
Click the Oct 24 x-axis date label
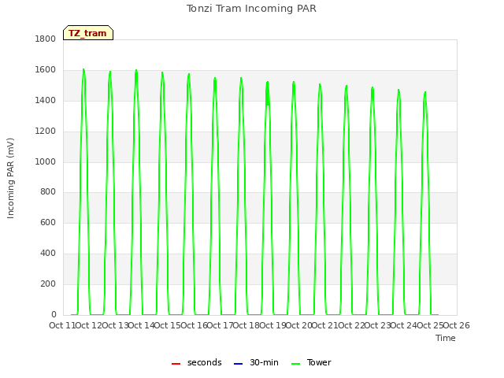point(404,325)
